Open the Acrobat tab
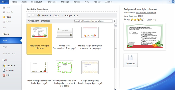This screenshot has width=175, height=90. click(x=109, y=2)
